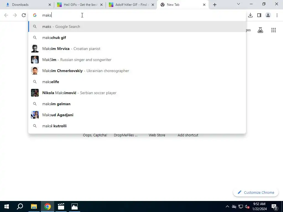Open the clapperboard video app in taskbar
This screenshot has width=283, height=212.
pos(61,206)
